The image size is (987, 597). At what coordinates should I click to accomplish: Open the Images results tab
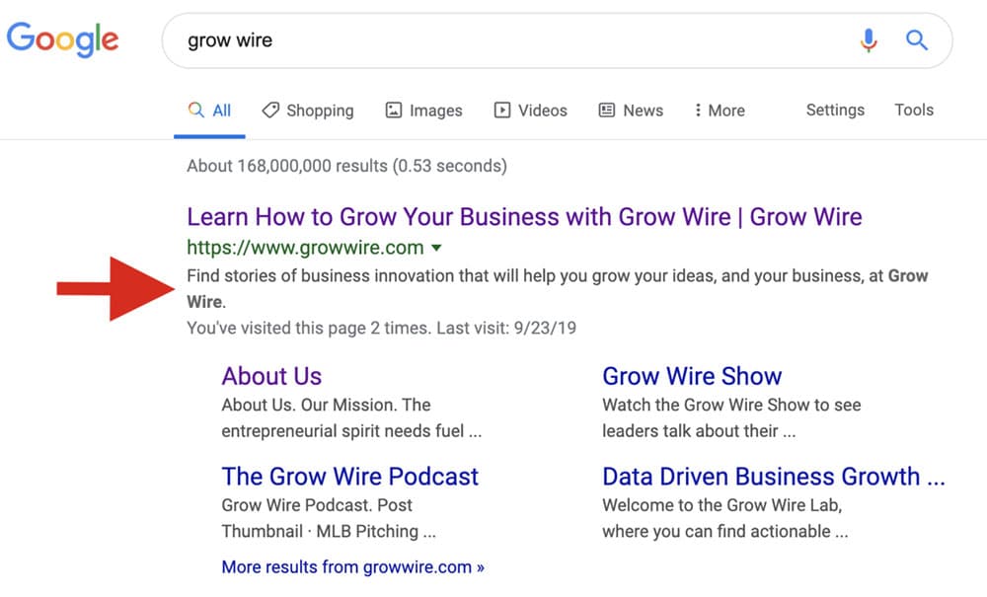(423, 111)
